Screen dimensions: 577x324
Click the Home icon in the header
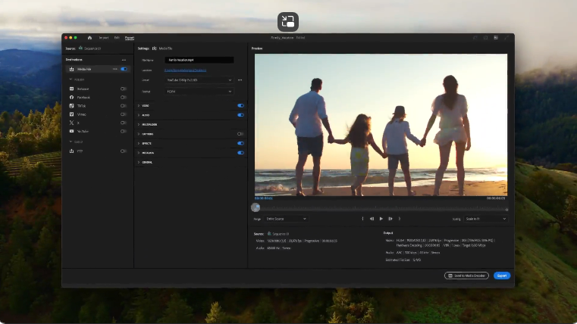pos(89,37)
